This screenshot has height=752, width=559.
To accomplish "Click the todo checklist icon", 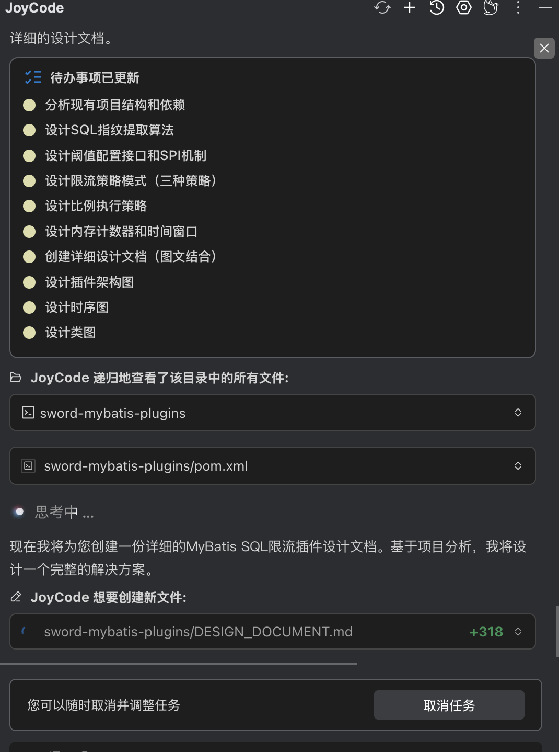I will [x=33, y=77].
